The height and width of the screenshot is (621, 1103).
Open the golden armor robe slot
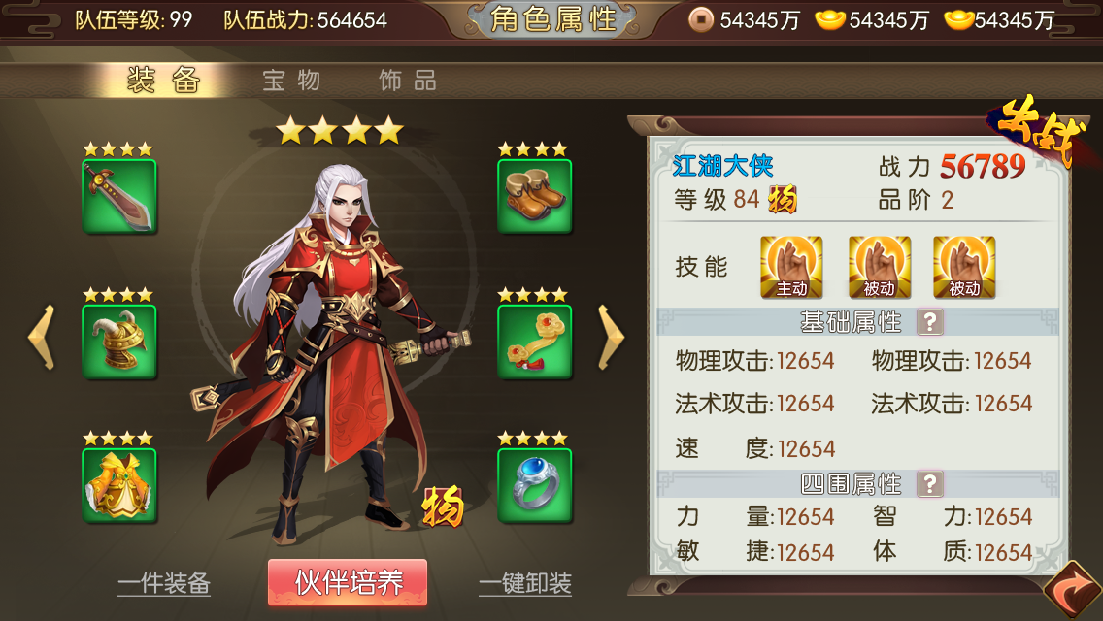click(119, 485)
